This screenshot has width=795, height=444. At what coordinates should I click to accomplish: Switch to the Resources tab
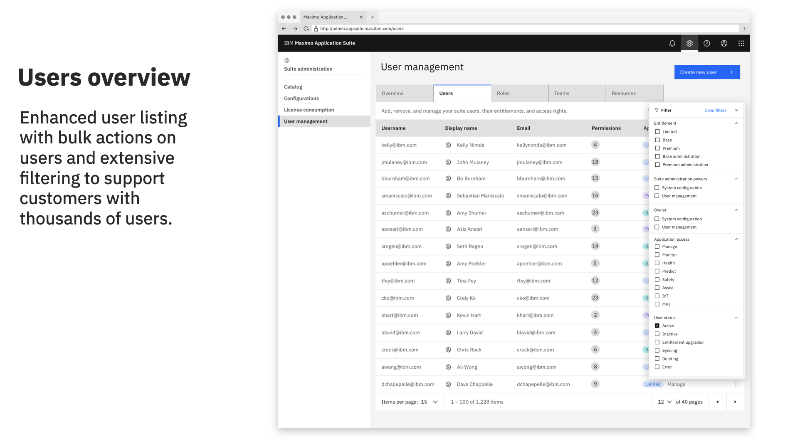pos(634,94)
